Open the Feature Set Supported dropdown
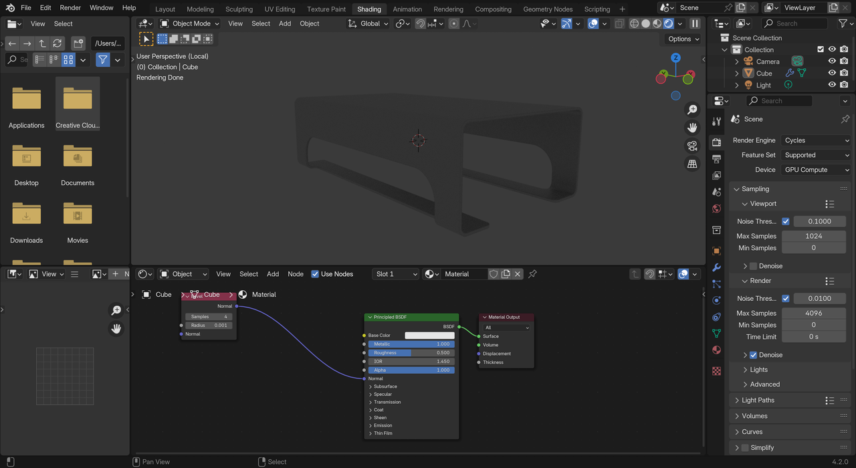The width and height of the screenshot is (856, 468). coord(816,155)
